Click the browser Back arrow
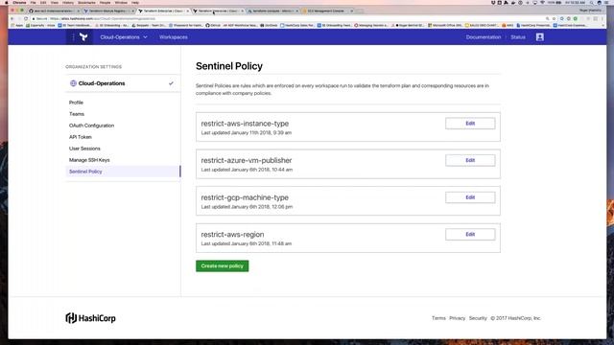Viewport: 614px width, 345px height. coord(12,18)
